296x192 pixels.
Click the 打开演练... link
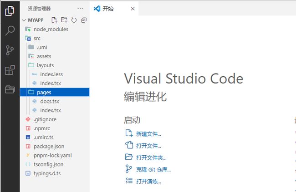pyautogui.click(x=148, y=182)
